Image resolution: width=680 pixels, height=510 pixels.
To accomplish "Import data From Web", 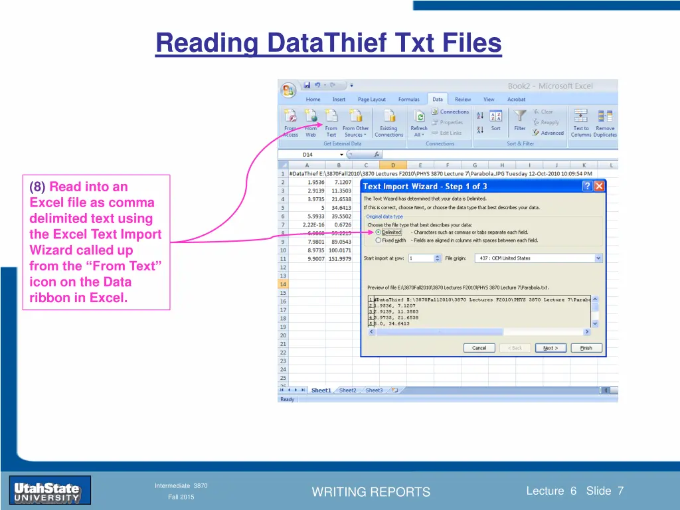I will (x=311, y=123).
